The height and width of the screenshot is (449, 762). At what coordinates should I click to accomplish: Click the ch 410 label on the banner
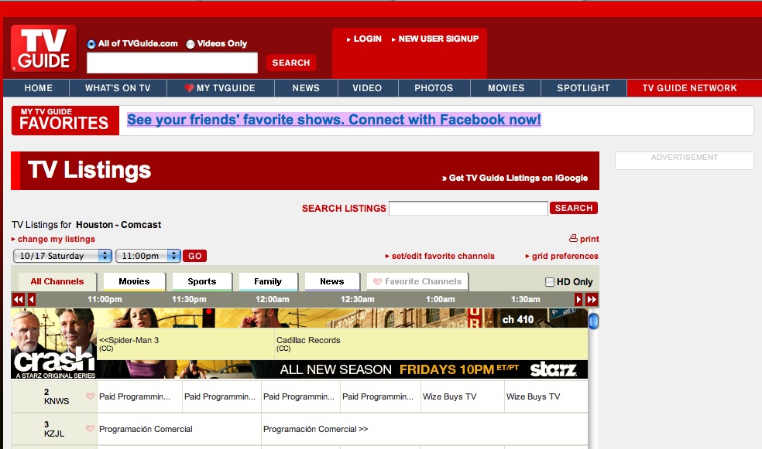(518, 319)
